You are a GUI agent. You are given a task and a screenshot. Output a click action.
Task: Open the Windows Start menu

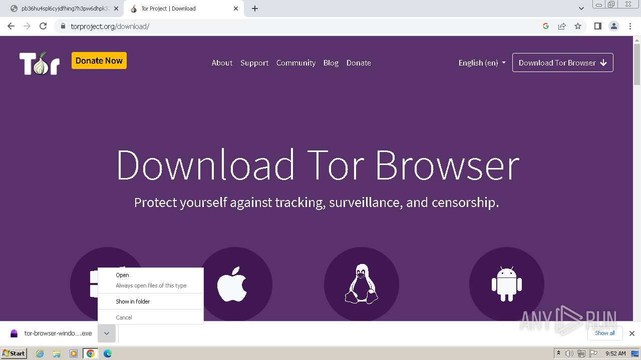pyautogui.click(x=14, y=353)
